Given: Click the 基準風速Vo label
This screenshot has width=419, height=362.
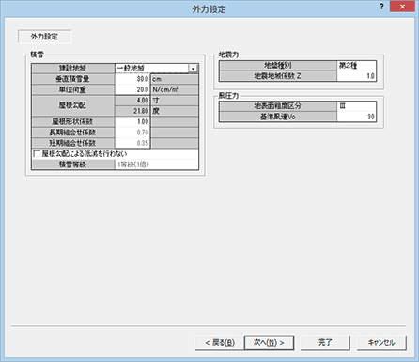Looking at the screenshot, I should click(x=278, y=117).
